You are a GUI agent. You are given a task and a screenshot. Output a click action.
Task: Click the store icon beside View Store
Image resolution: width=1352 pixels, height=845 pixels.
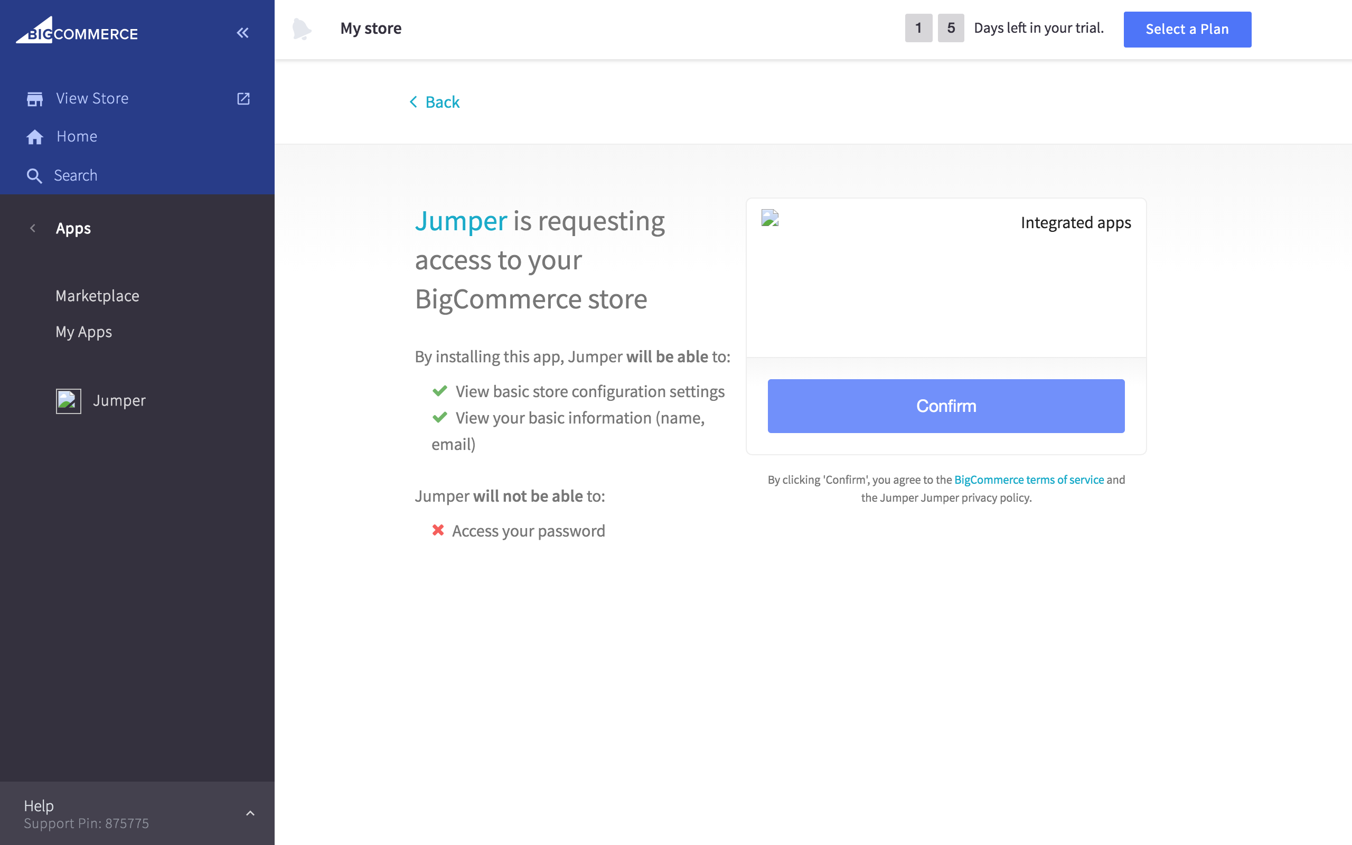[35, 99]
